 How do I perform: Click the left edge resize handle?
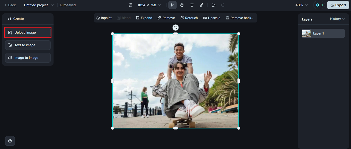click(112, 81)
